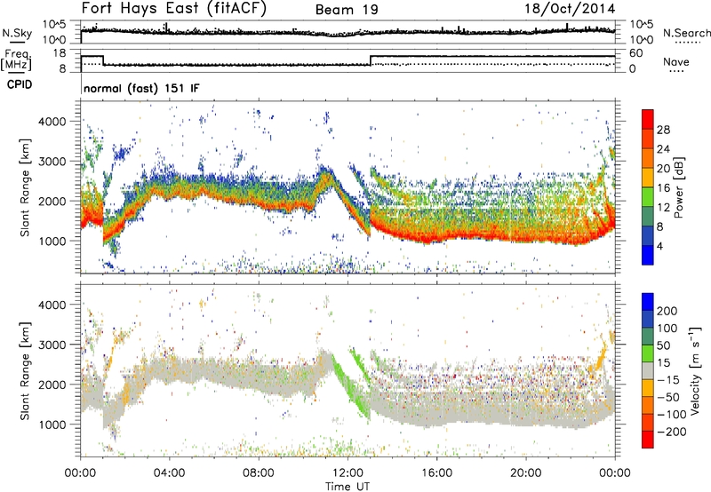Click the '3000' tick on velocity panel
Screen dimensions: 711x492
[52, 345]
